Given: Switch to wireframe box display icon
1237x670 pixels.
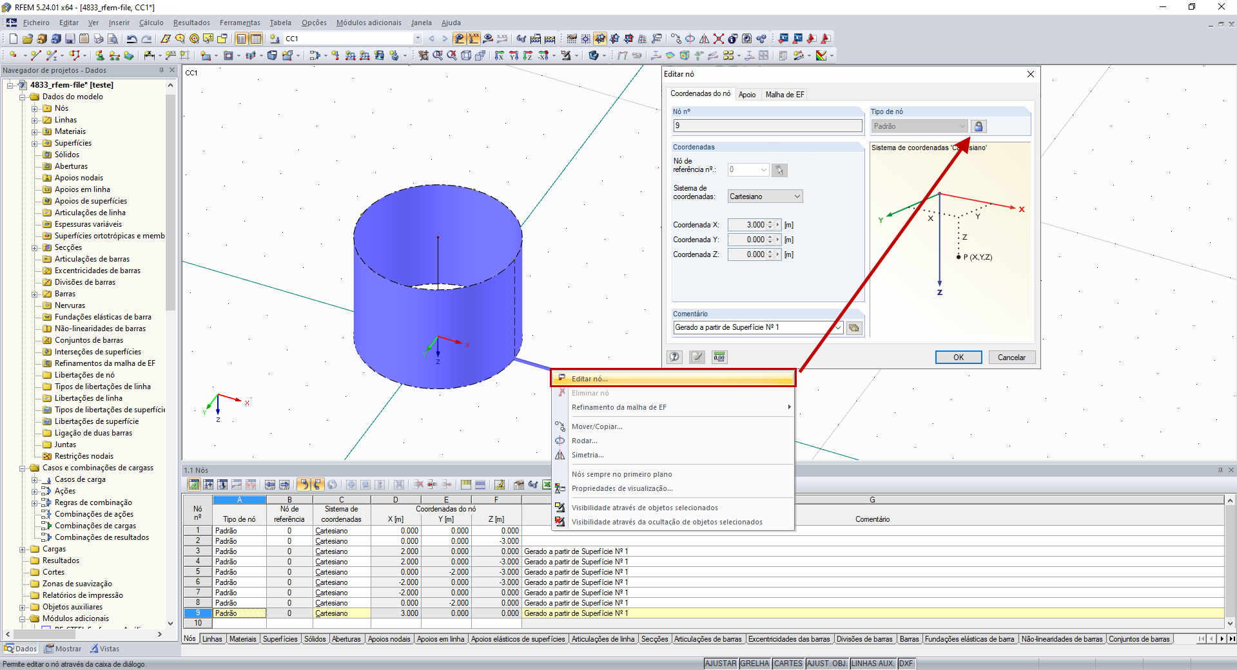Looking at the screenshot, I should click(466, 55).
